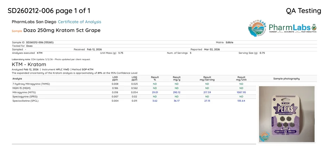Click Serving Size value '0.75'

(x=262, y=53)
